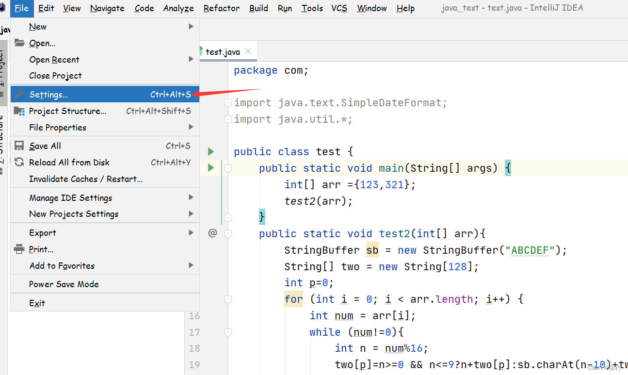This screenshot has width=628, height=375.
Task: Click the int[] arr ={123,321}; line
Action: 350,185
